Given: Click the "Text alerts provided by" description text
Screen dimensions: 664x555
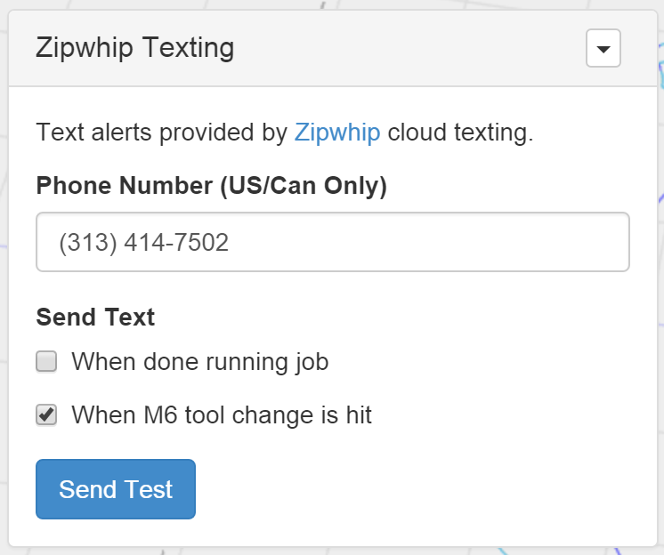Looking at the screenshot, I should 161,133.
